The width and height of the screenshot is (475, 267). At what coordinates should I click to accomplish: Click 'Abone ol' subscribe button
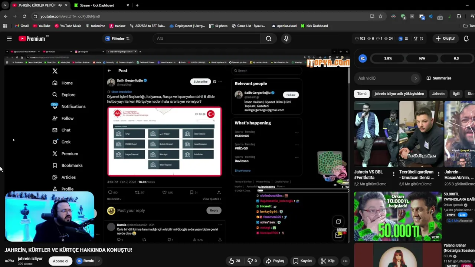pyautogui.click(x=60, y=261)
